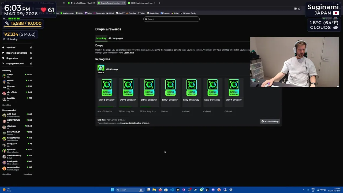The width and height of the screenshot is (343, 193).
Task: Open the Sentinel sidebar item
Action: click(x=17, y=47)
